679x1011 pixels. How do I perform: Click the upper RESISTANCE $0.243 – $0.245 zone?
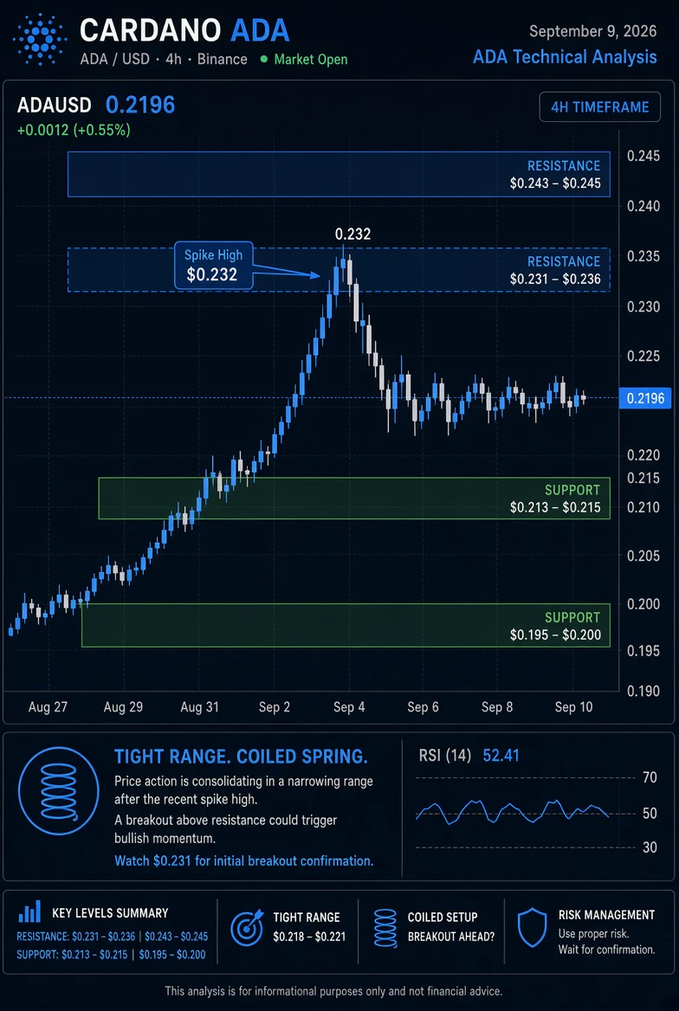point(339,174)
